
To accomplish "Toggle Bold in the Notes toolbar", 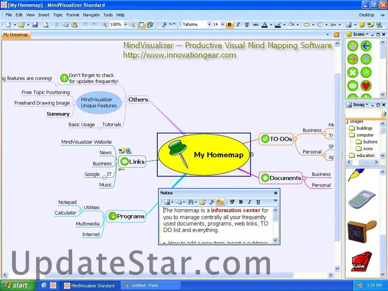I will click(241, 202).
